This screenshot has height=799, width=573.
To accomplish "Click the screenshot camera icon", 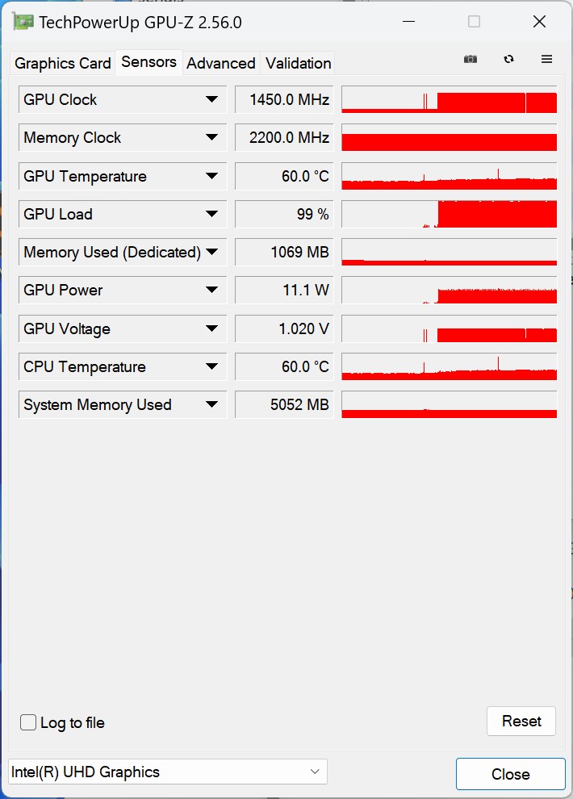I will pyautogui.click(x=471, y=60).
